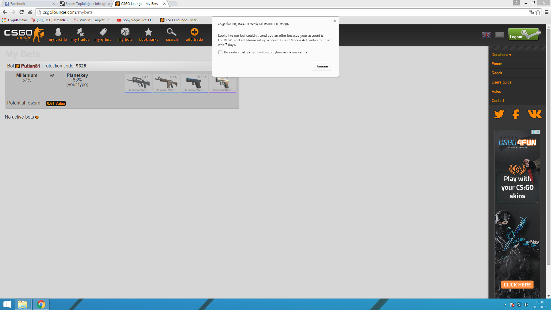Close the csgolounge.com message dialog
551x310 pixels.
pyautogui.click(x=335, y=21)
